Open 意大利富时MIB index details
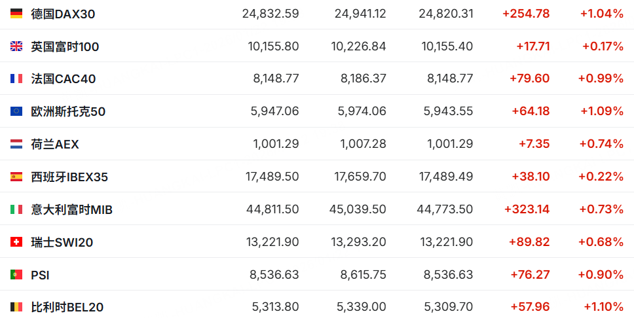Screen dimensions: 634x318 (x=71, y=210)
